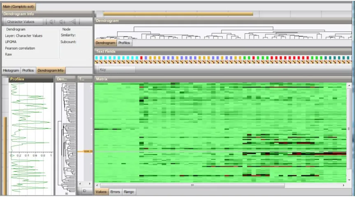Click the Matrix horizontal scrollbar right arrow
Viewport: 356px width, 199px height.
pos(344,185)
